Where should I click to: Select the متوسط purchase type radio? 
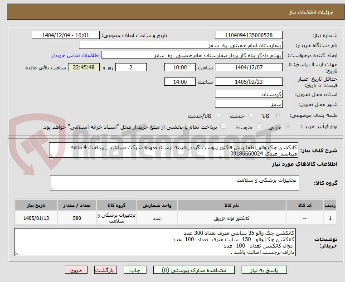(259, 126)
